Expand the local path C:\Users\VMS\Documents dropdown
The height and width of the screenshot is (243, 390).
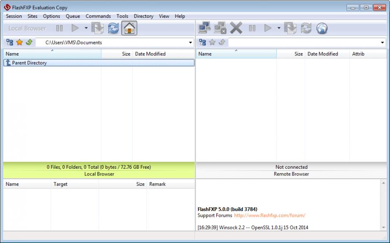(190, 43)
